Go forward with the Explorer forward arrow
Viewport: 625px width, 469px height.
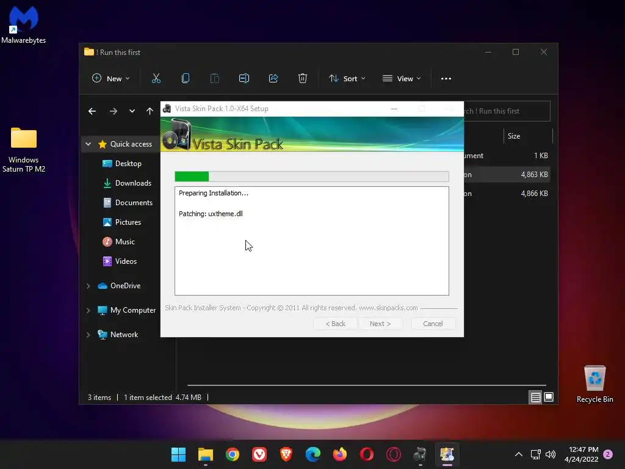pos(113,111)
